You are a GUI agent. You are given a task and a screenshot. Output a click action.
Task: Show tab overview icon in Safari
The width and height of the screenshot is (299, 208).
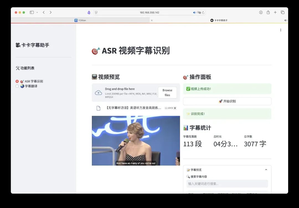coord(283,12)
